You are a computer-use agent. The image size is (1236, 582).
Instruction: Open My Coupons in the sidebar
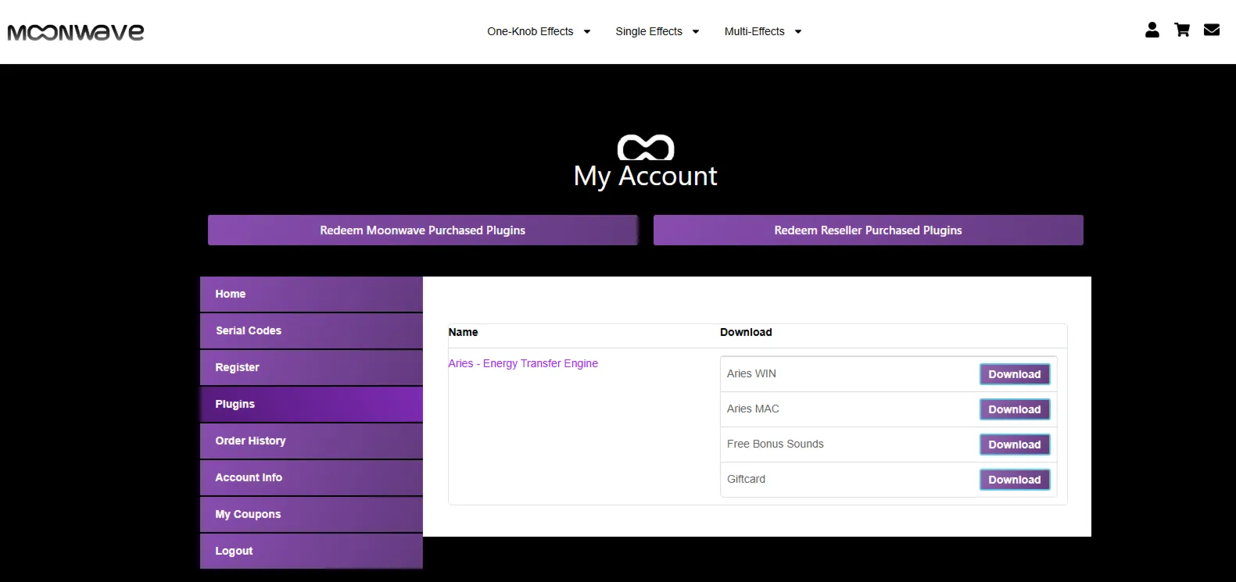(311, 515)
